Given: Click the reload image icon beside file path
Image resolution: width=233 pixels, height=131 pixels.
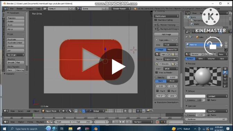Looking at the screenshot, I should [176, 64].
